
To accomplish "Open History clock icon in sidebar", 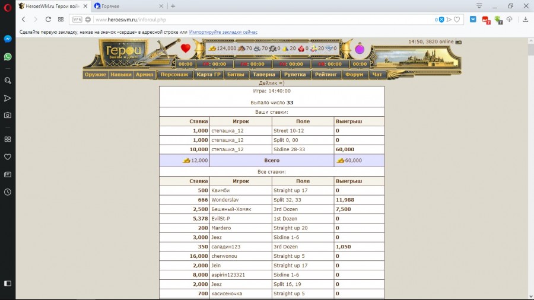I will click(8, 192).
